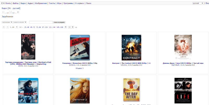Open the Программы section

(x=68, y=3)
